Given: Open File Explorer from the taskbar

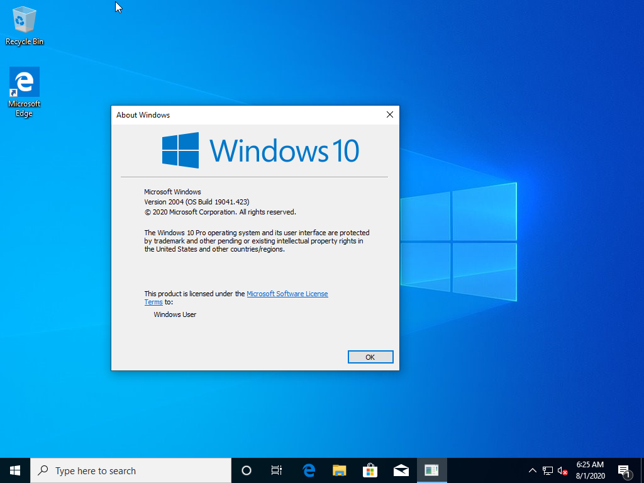Looking at the screenshot, I should [x=339, y=470].
